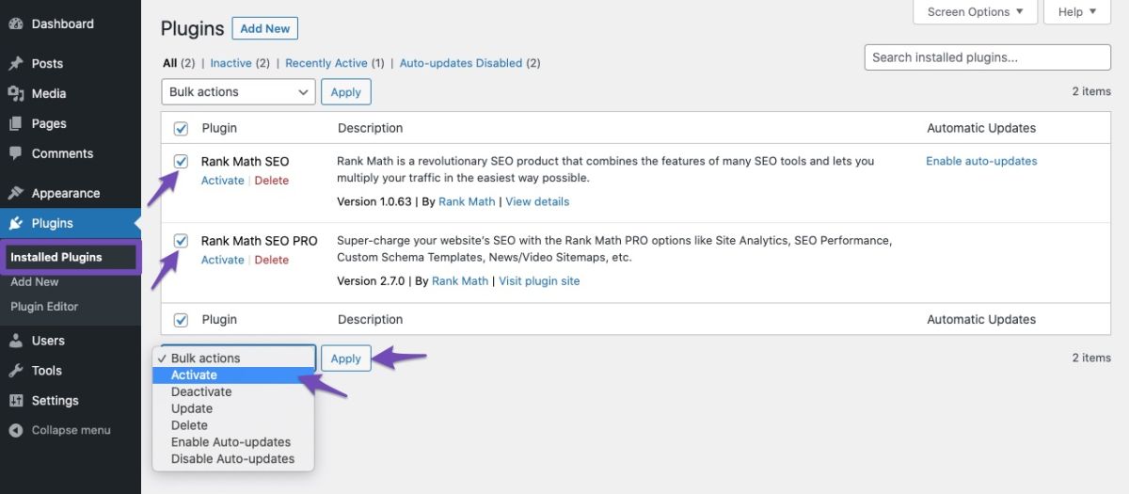This screenshot has height=494, width=1129.
Task: Select Activate from the bulk actions list
Action: tap(233, 375)
